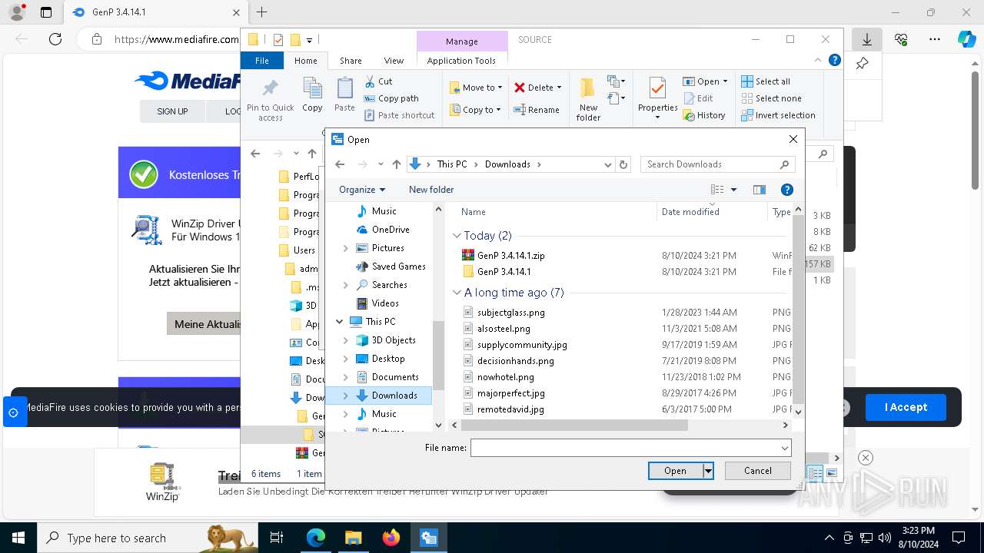This screenshot has width=984, height=553.
Task: Open the File name combo box dropdown
Action: click(784, 448)
